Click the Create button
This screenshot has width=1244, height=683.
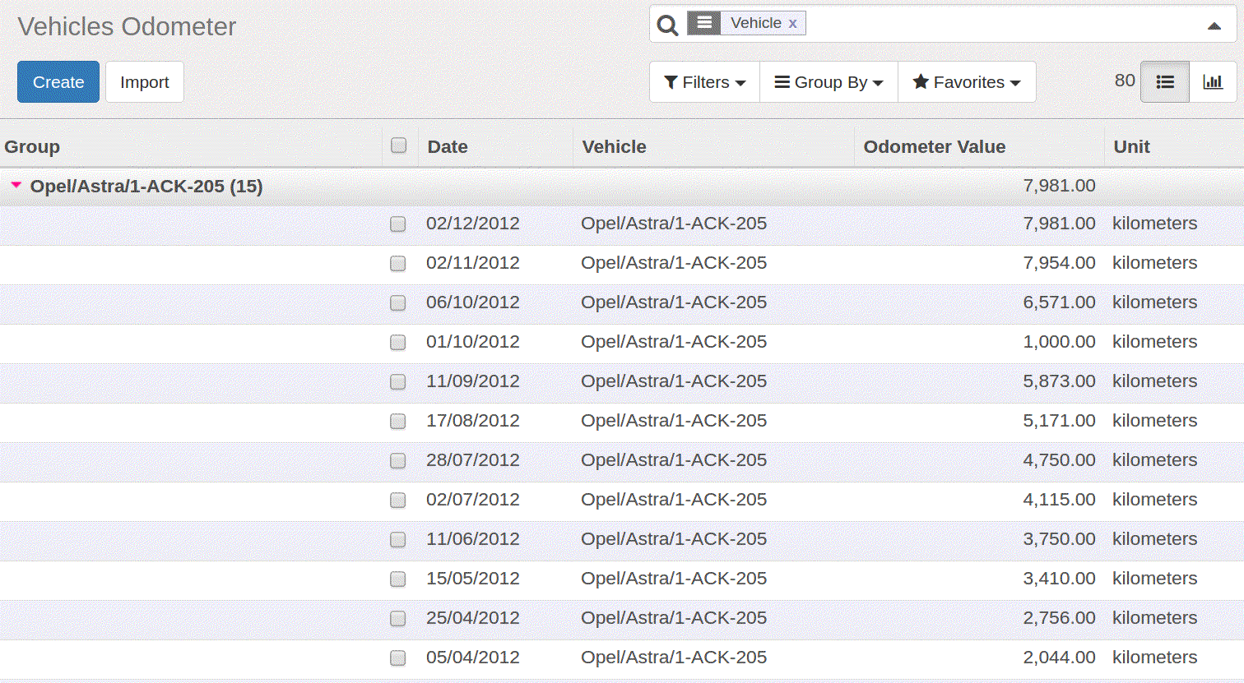(x=58, y=82)
